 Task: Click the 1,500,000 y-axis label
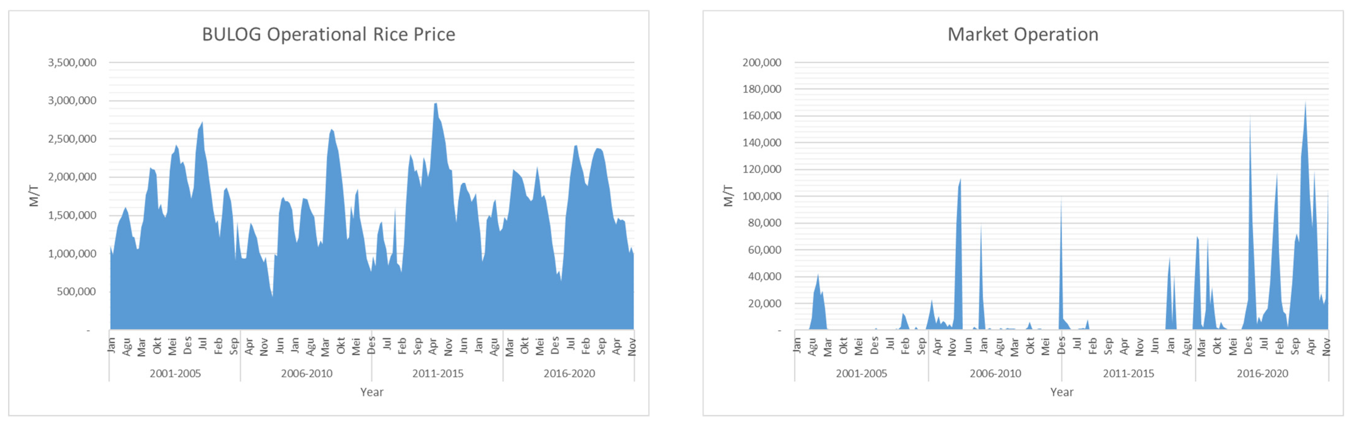72,215
